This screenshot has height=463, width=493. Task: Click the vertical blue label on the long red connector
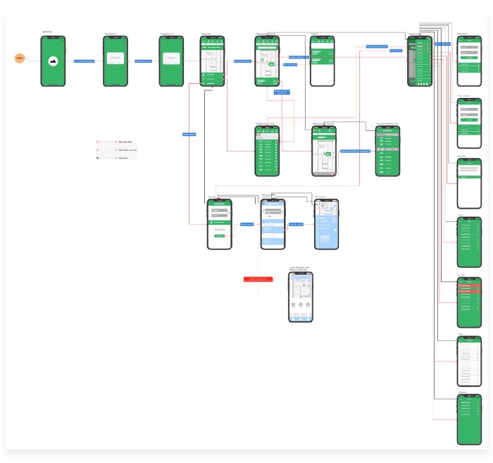pyautogui.click(x=188, y=134)
